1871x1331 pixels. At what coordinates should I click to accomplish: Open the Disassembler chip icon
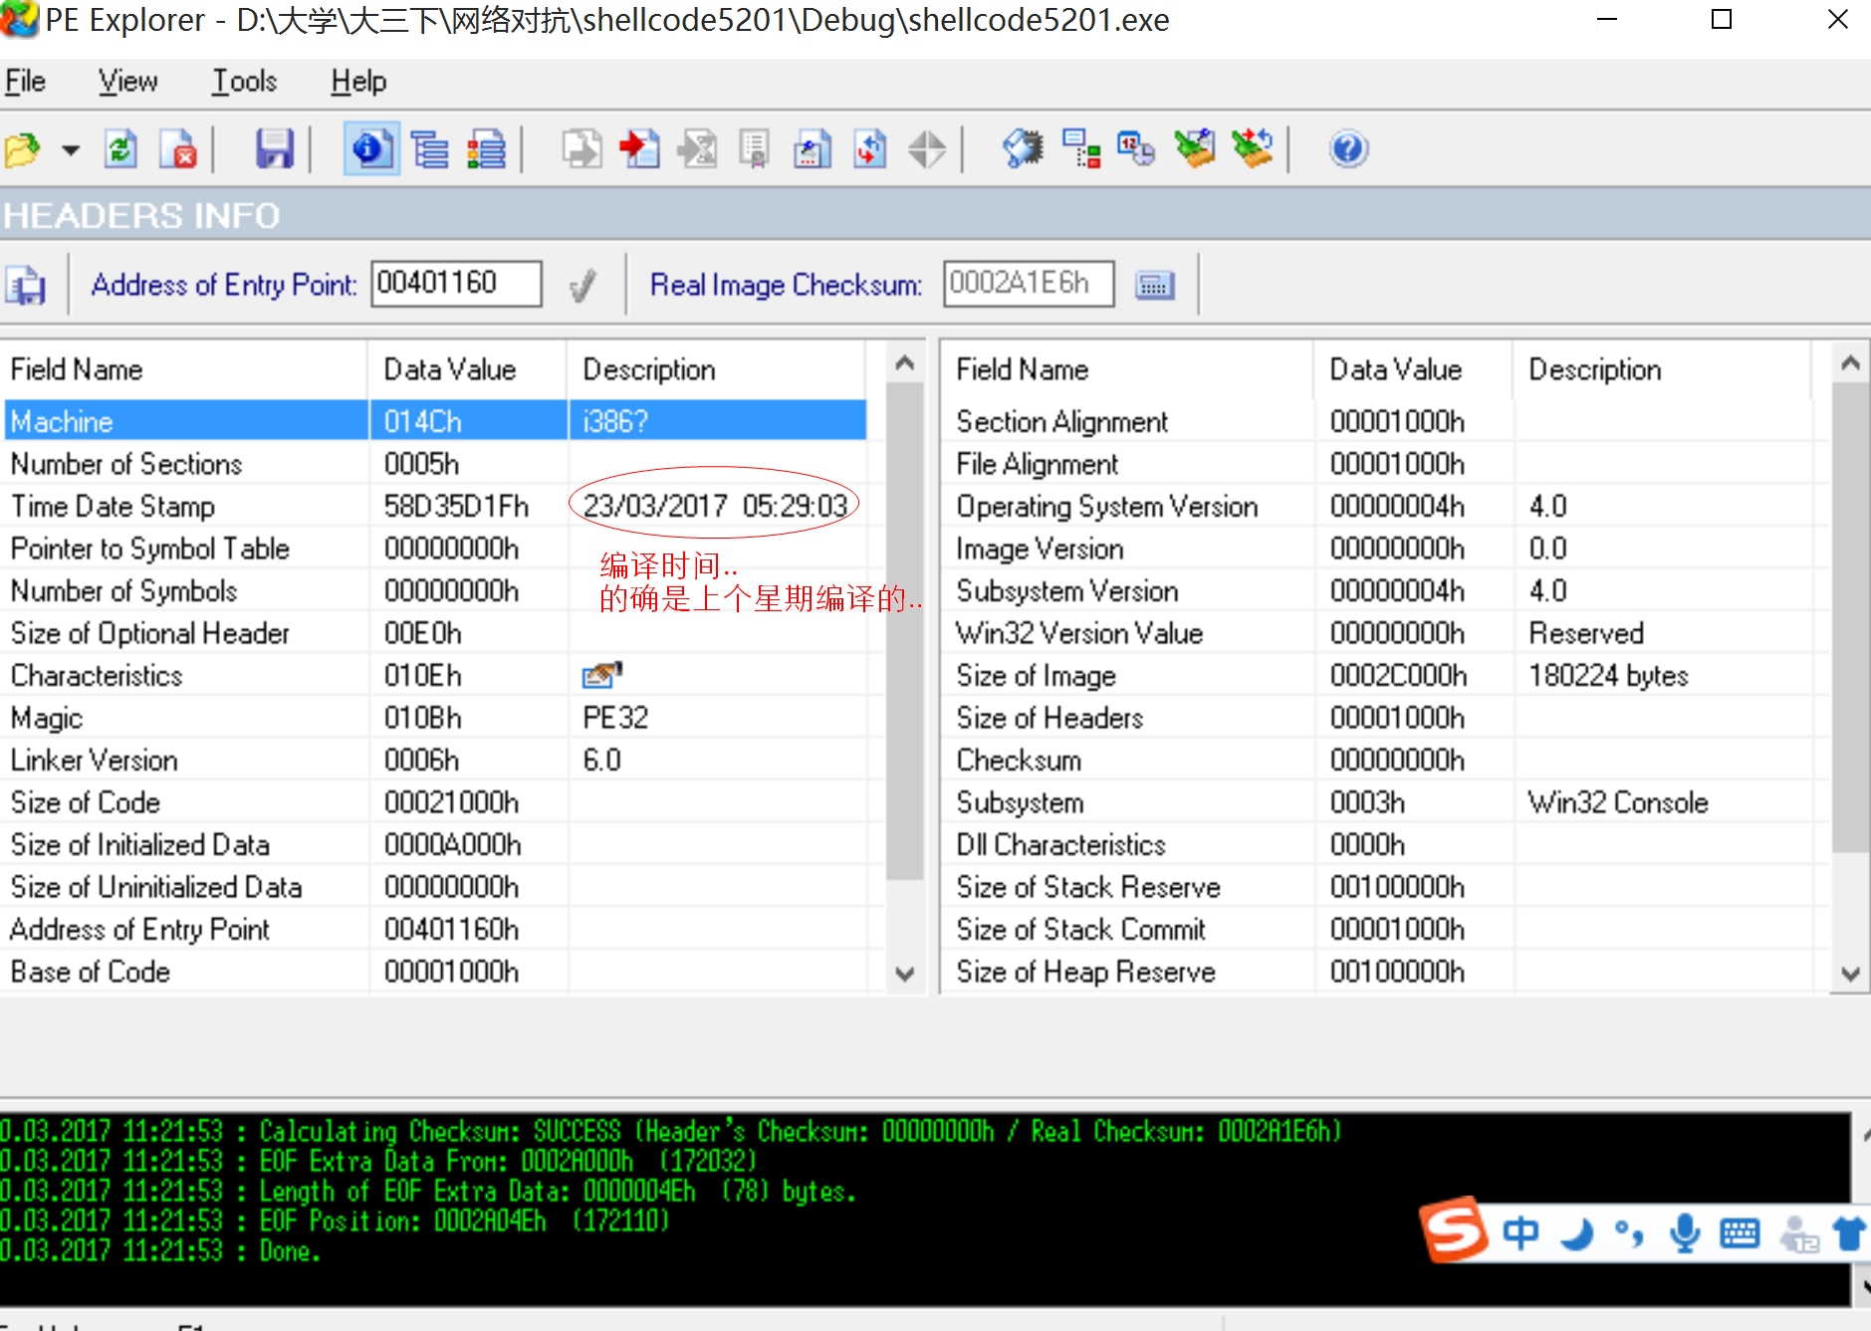[1023, 149]
